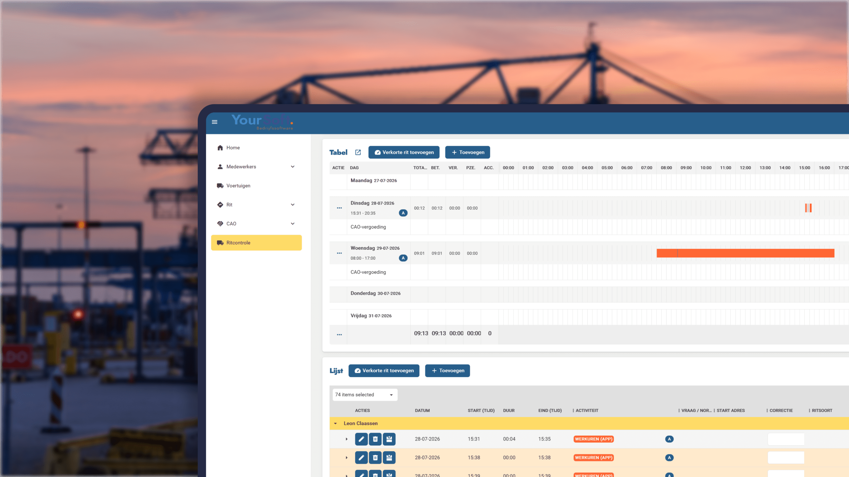Screen dimensions: 849x477
Task: Open the Tabel in a new window
Action: pos(358,152)
